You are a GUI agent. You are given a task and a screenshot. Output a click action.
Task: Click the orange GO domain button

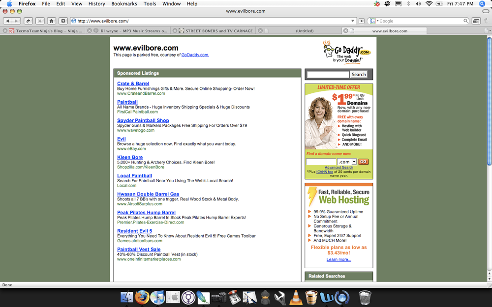363,162
